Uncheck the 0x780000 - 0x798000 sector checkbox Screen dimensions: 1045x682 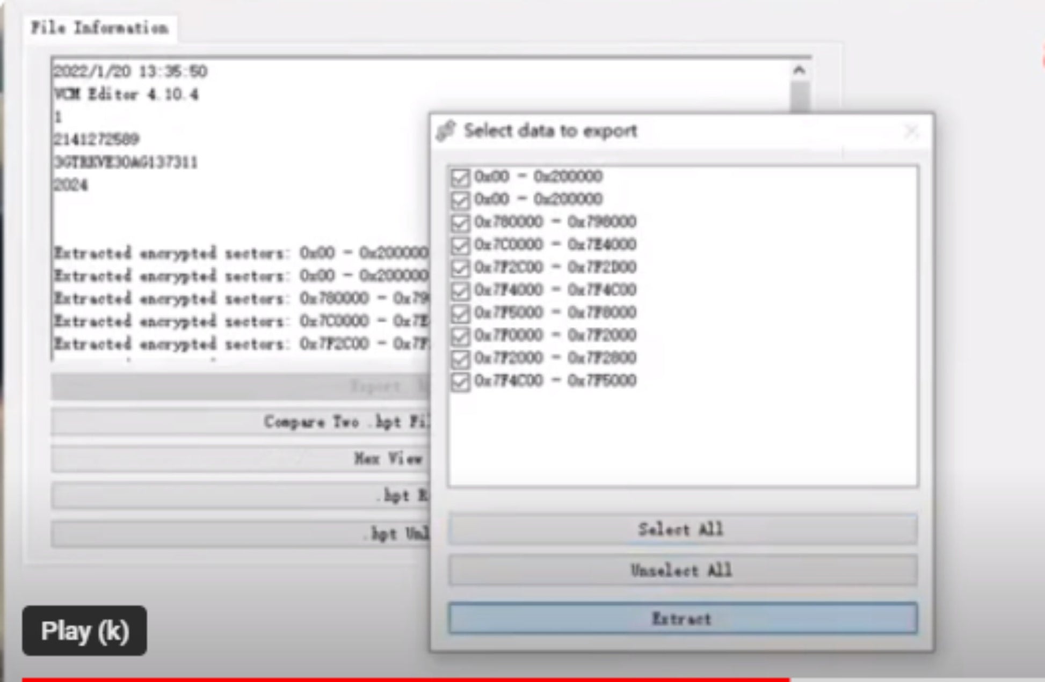(x=460, y=223)
